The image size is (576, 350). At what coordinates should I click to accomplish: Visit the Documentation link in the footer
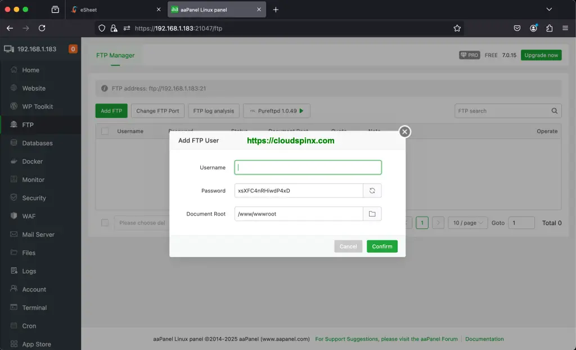[484, 339]
